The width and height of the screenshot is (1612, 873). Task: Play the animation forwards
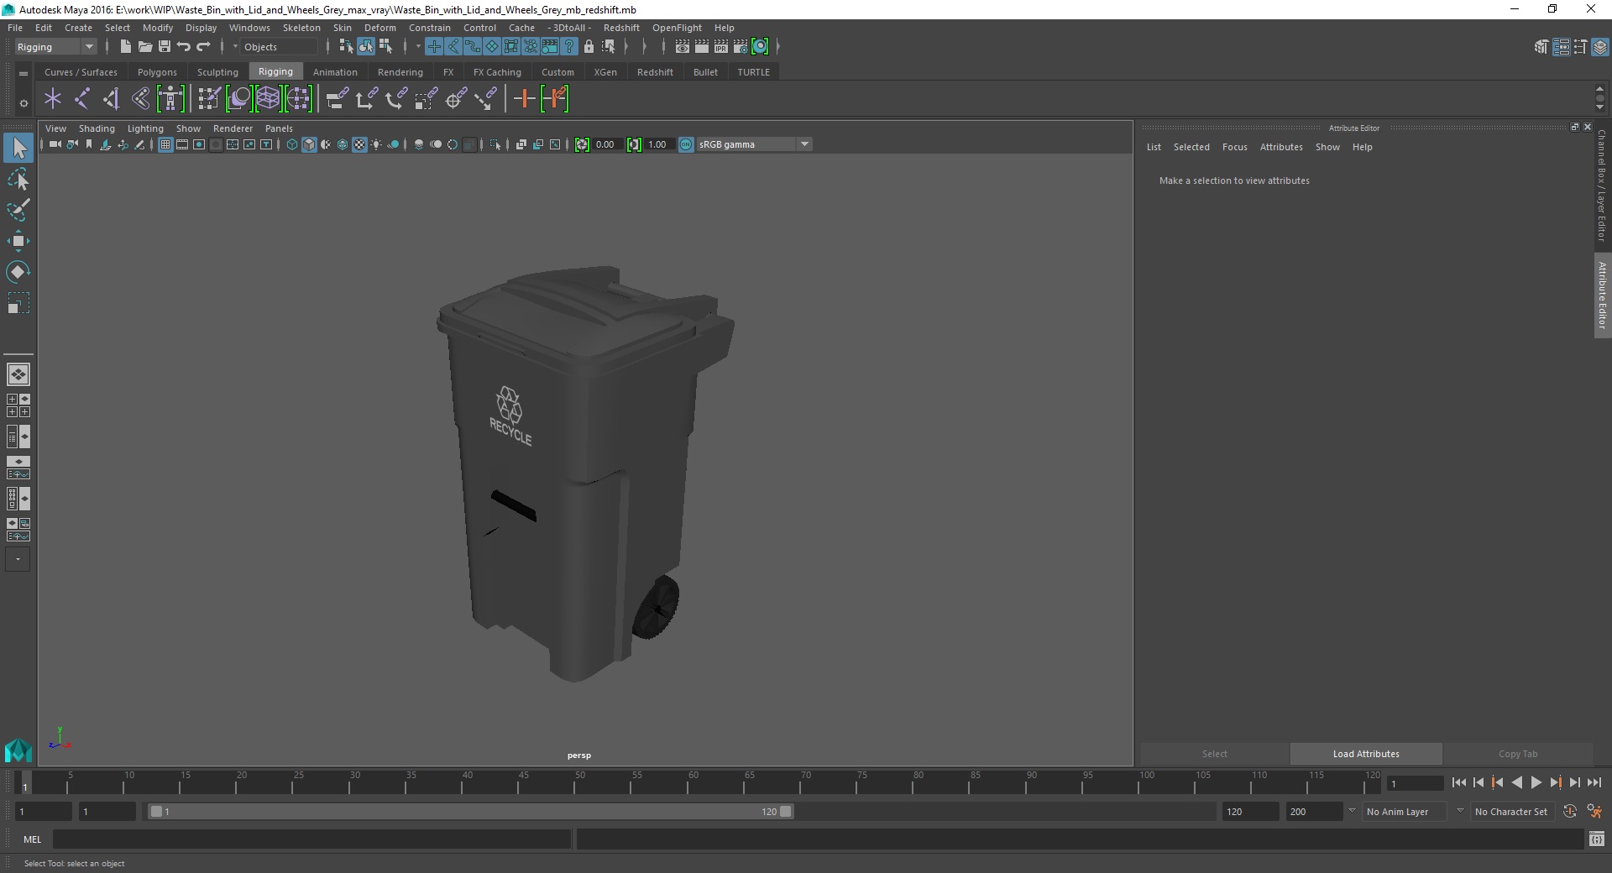tap(1536, 782)
